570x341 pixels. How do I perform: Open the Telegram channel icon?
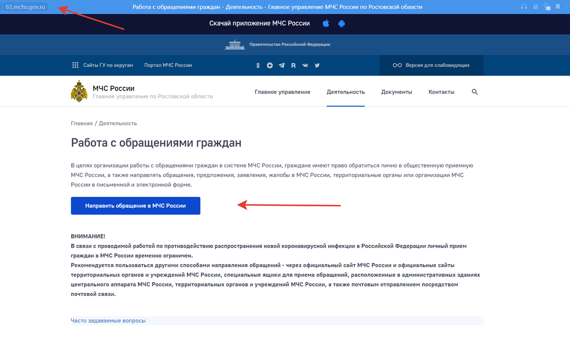282,65
